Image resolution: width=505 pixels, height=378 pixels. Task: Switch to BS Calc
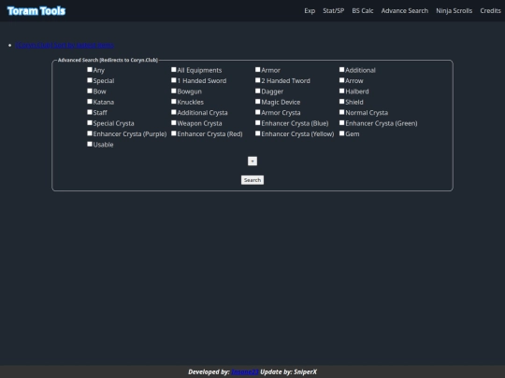tap(362, 11)
